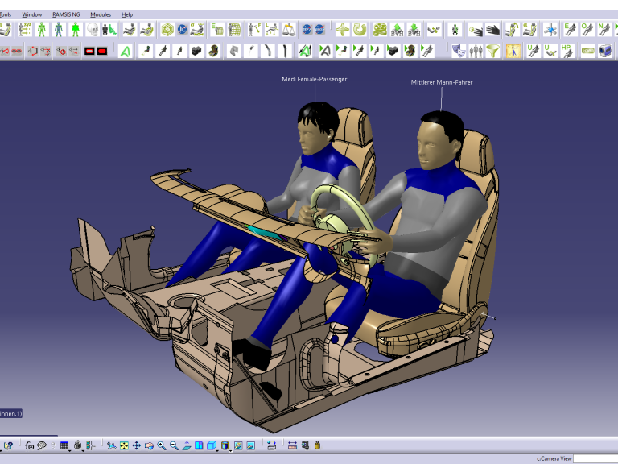Click the Fit All In icon

pos(124,445)
